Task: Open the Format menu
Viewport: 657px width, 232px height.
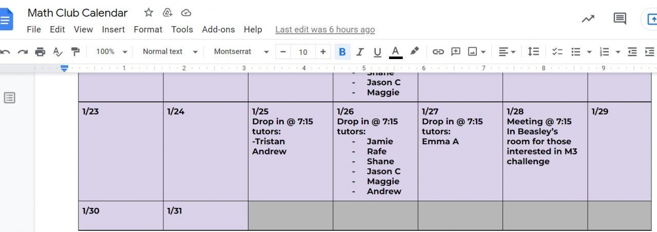Action: (x=148, y=29)
